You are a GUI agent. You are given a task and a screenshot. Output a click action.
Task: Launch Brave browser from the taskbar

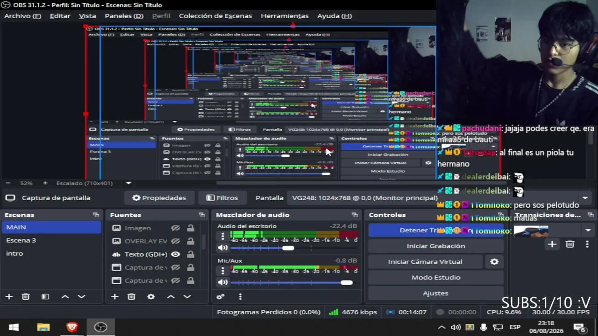click(72, 327)
